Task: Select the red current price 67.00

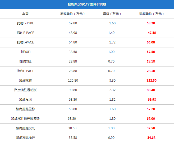Action: (151, 119)
